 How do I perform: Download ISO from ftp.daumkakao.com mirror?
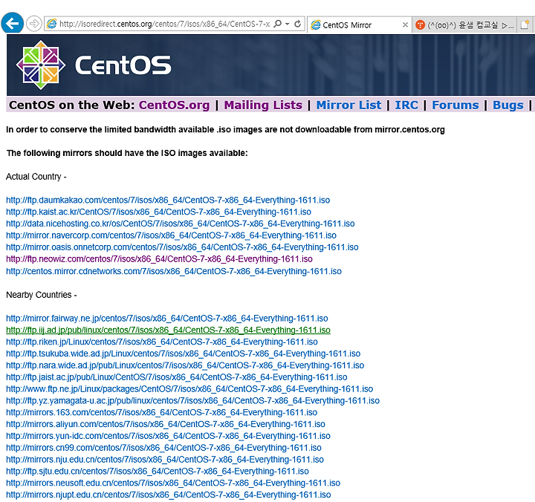168,200
